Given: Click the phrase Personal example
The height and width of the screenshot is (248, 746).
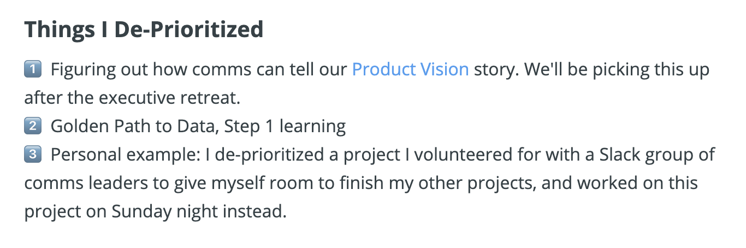Looking at the screenshot, I should tap(125, 155).
